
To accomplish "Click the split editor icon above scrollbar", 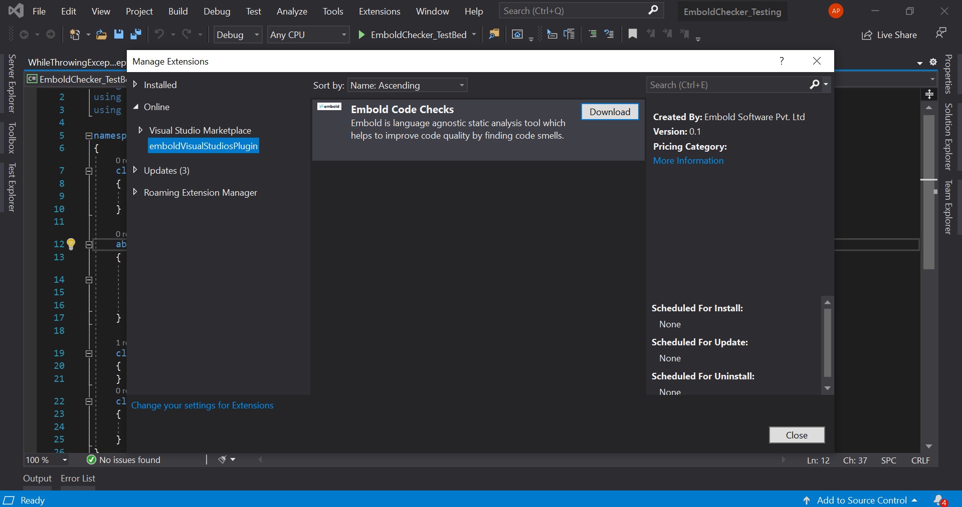I will tap(929, 94).
